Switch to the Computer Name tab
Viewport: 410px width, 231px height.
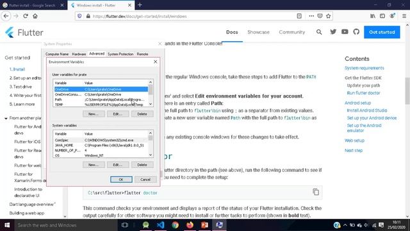[57, 54]
